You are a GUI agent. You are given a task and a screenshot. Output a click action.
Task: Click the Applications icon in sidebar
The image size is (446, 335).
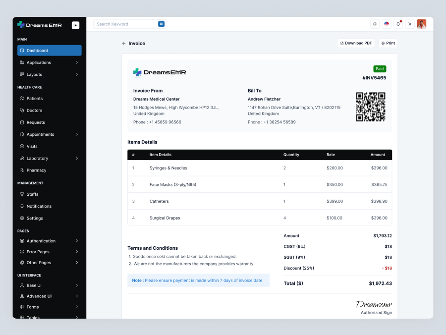coord(22,62)
